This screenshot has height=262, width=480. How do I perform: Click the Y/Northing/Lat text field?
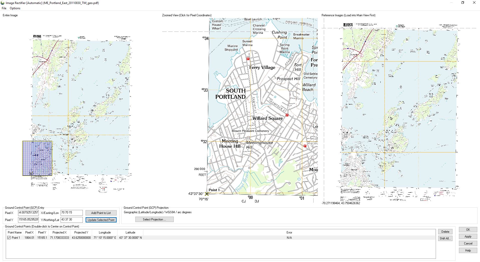72,220
